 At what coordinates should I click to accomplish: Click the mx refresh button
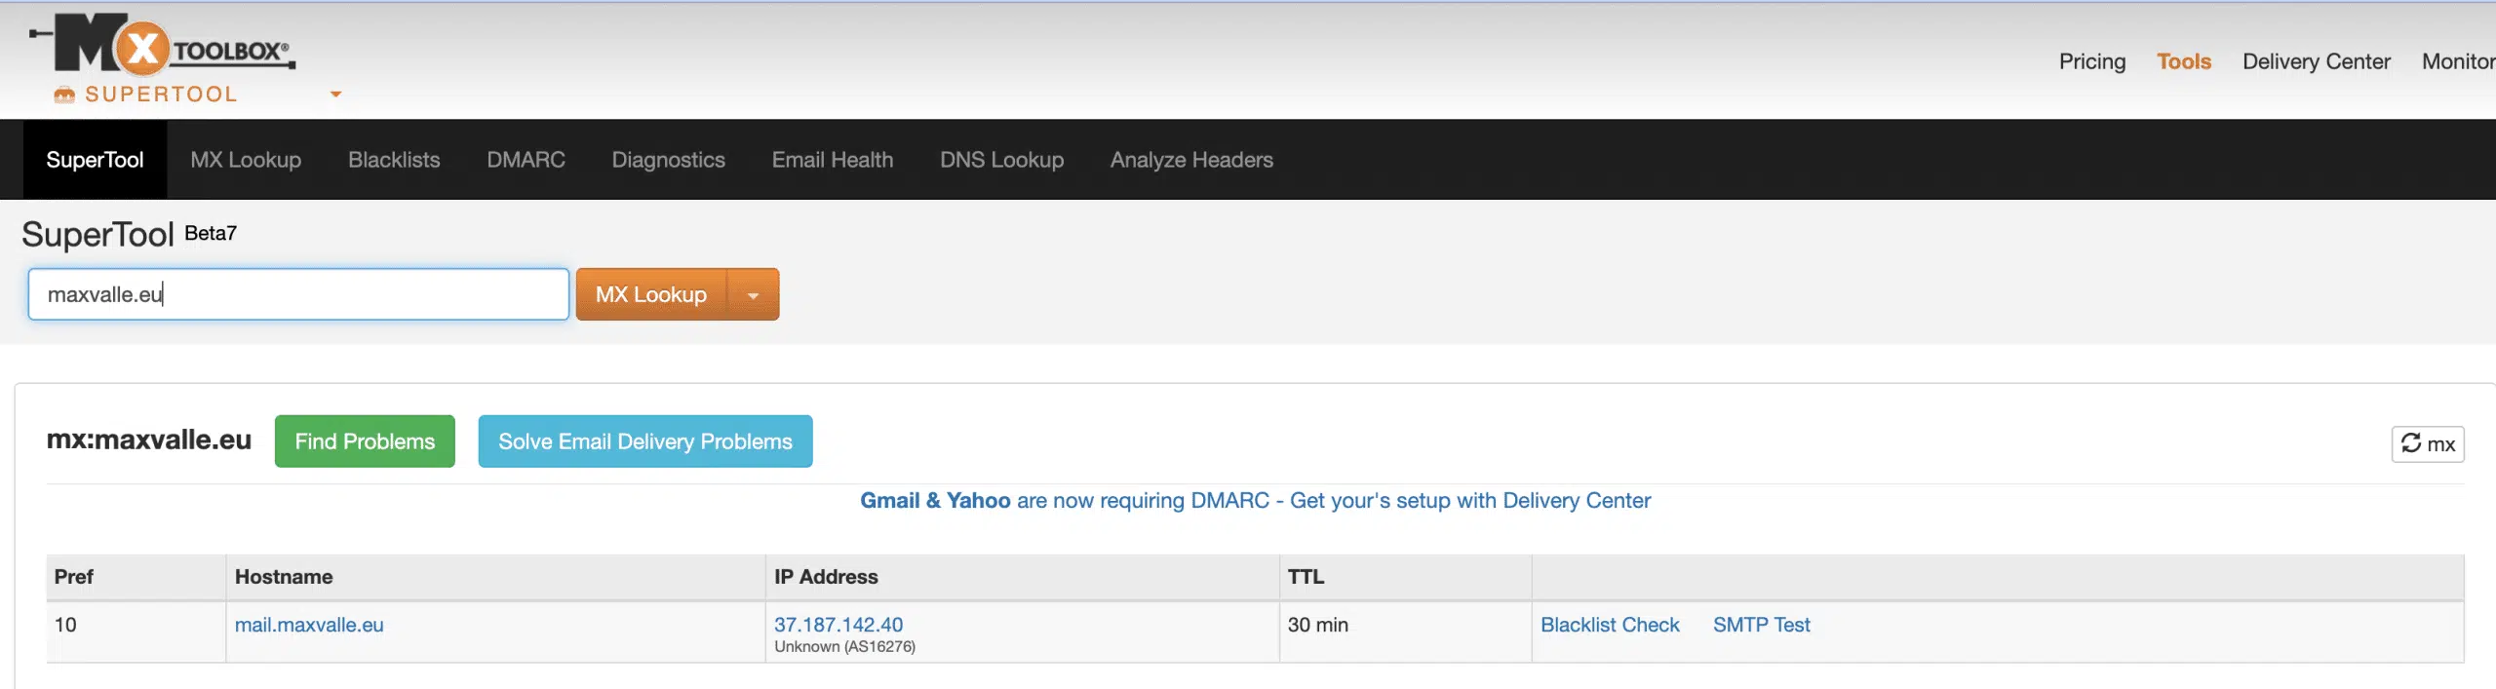[2427, 444]
